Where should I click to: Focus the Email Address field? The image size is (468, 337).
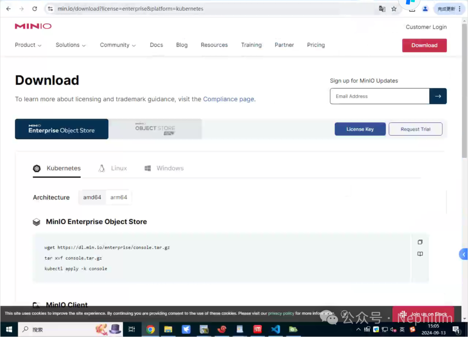click(x=380, y=96)
